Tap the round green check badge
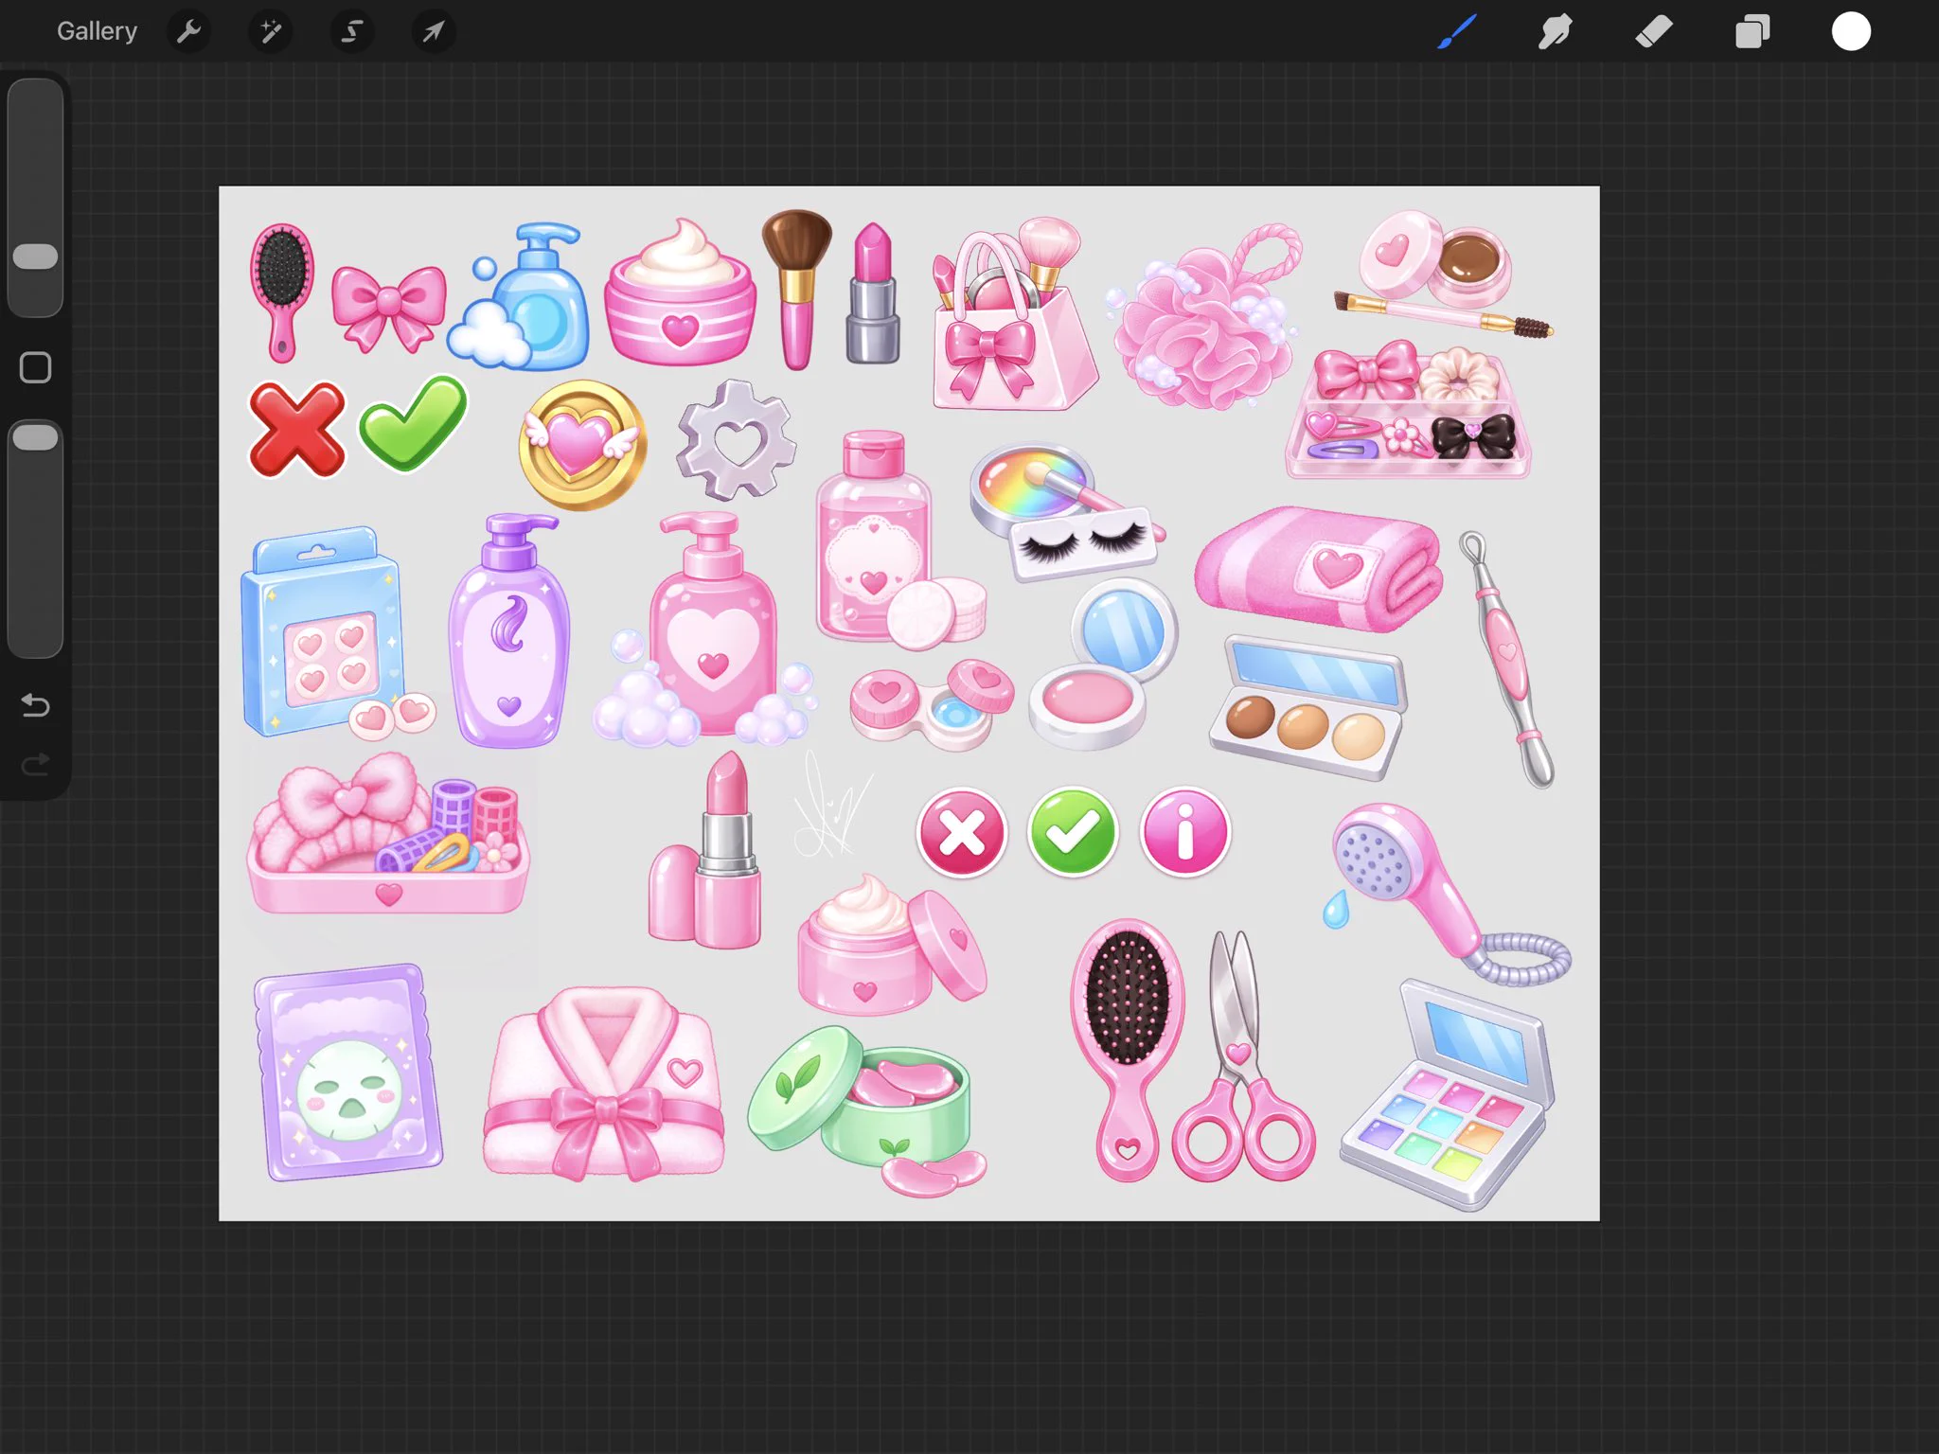The image size is (1939, 1454). point(1073,832)
